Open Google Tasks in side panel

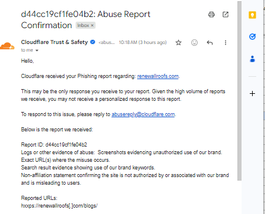(x=252, y=36)
